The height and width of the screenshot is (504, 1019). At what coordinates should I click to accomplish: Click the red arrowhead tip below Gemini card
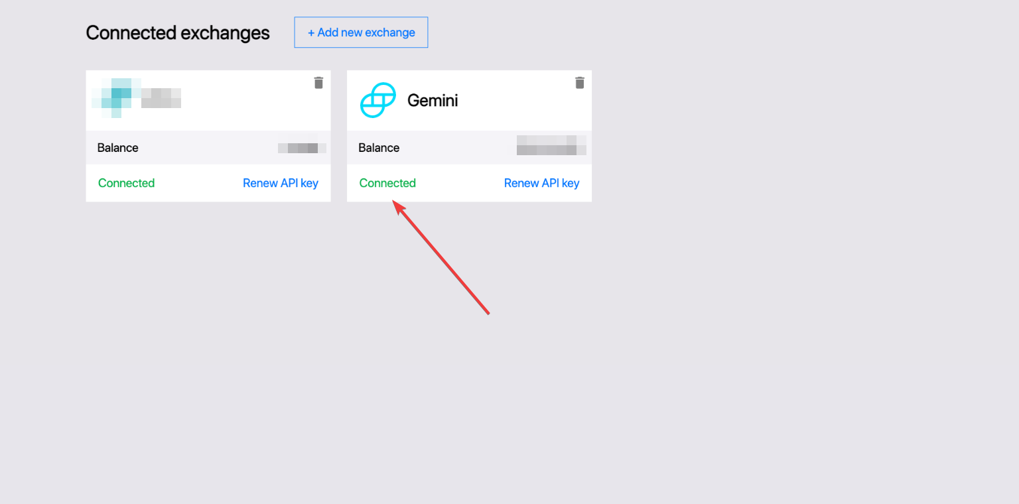click(397, 206)
